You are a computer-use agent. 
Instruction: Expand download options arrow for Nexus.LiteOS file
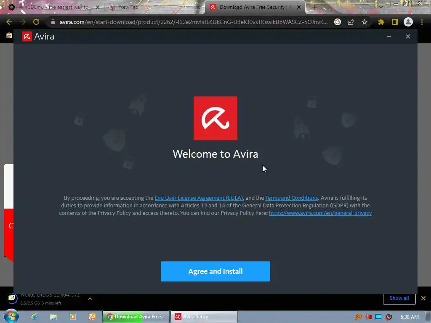point(90,299)
